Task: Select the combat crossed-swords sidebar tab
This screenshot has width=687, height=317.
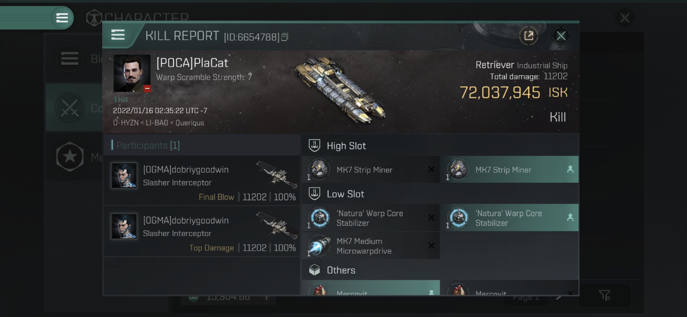Action: point(70,108)
